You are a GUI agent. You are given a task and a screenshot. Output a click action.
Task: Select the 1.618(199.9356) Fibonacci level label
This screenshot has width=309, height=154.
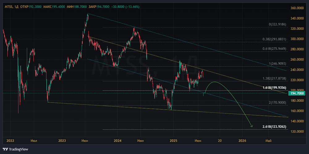275,88
